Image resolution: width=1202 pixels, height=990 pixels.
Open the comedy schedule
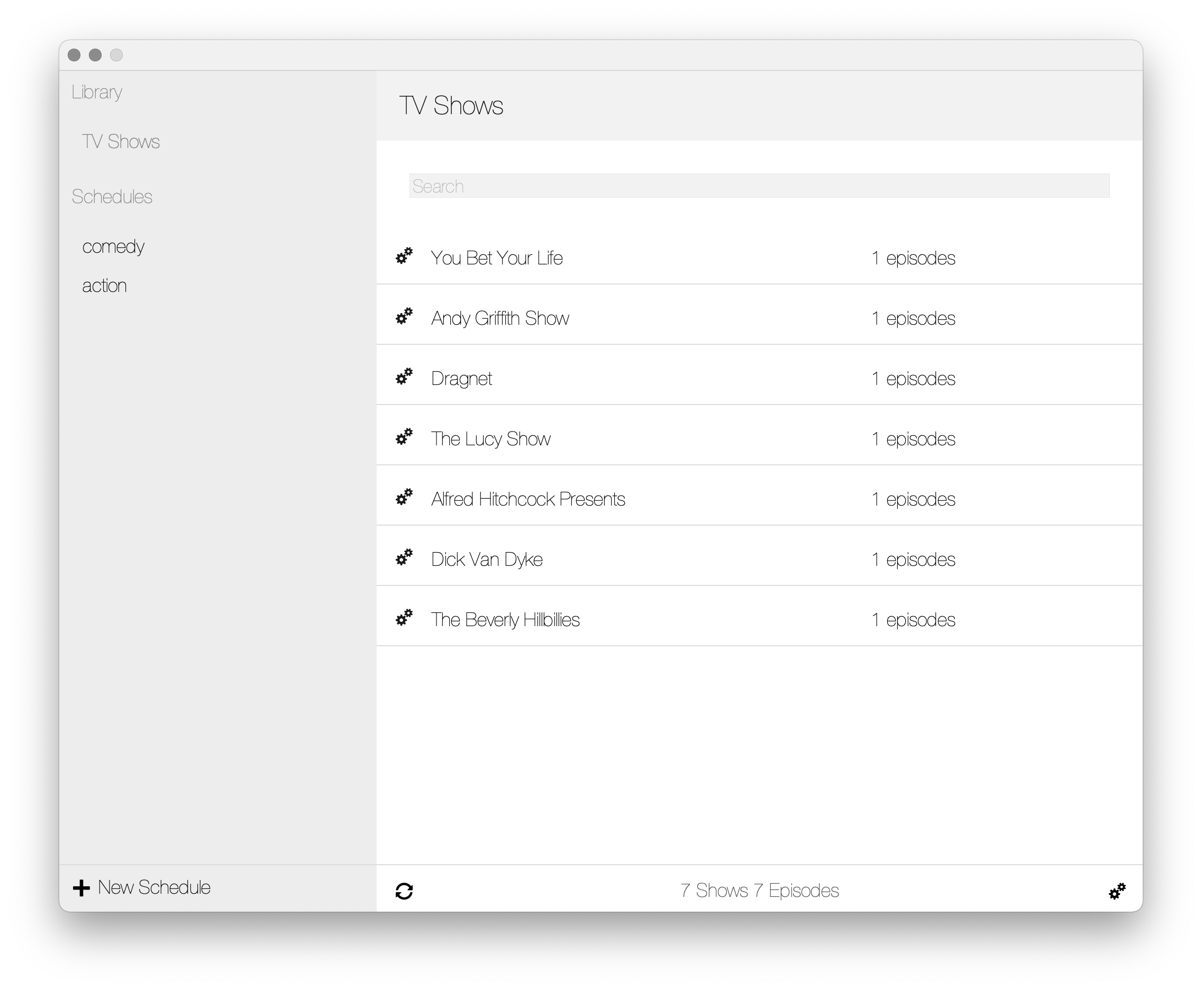coord(113,246)
